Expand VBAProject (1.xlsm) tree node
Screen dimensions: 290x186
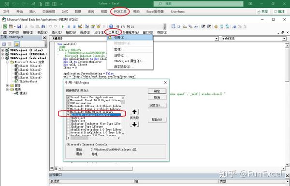tap(2, 50)
